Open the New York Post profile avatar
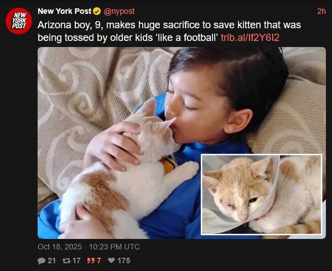332x271 pixels. [x=19, y=21]
